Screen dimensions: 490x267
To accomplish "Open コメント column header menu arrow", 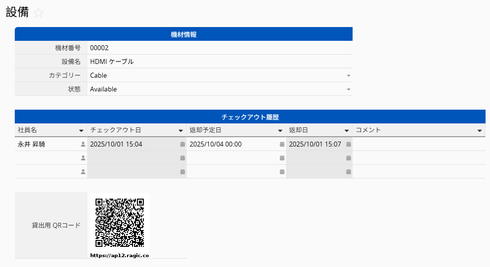I will tap(480, 131).
